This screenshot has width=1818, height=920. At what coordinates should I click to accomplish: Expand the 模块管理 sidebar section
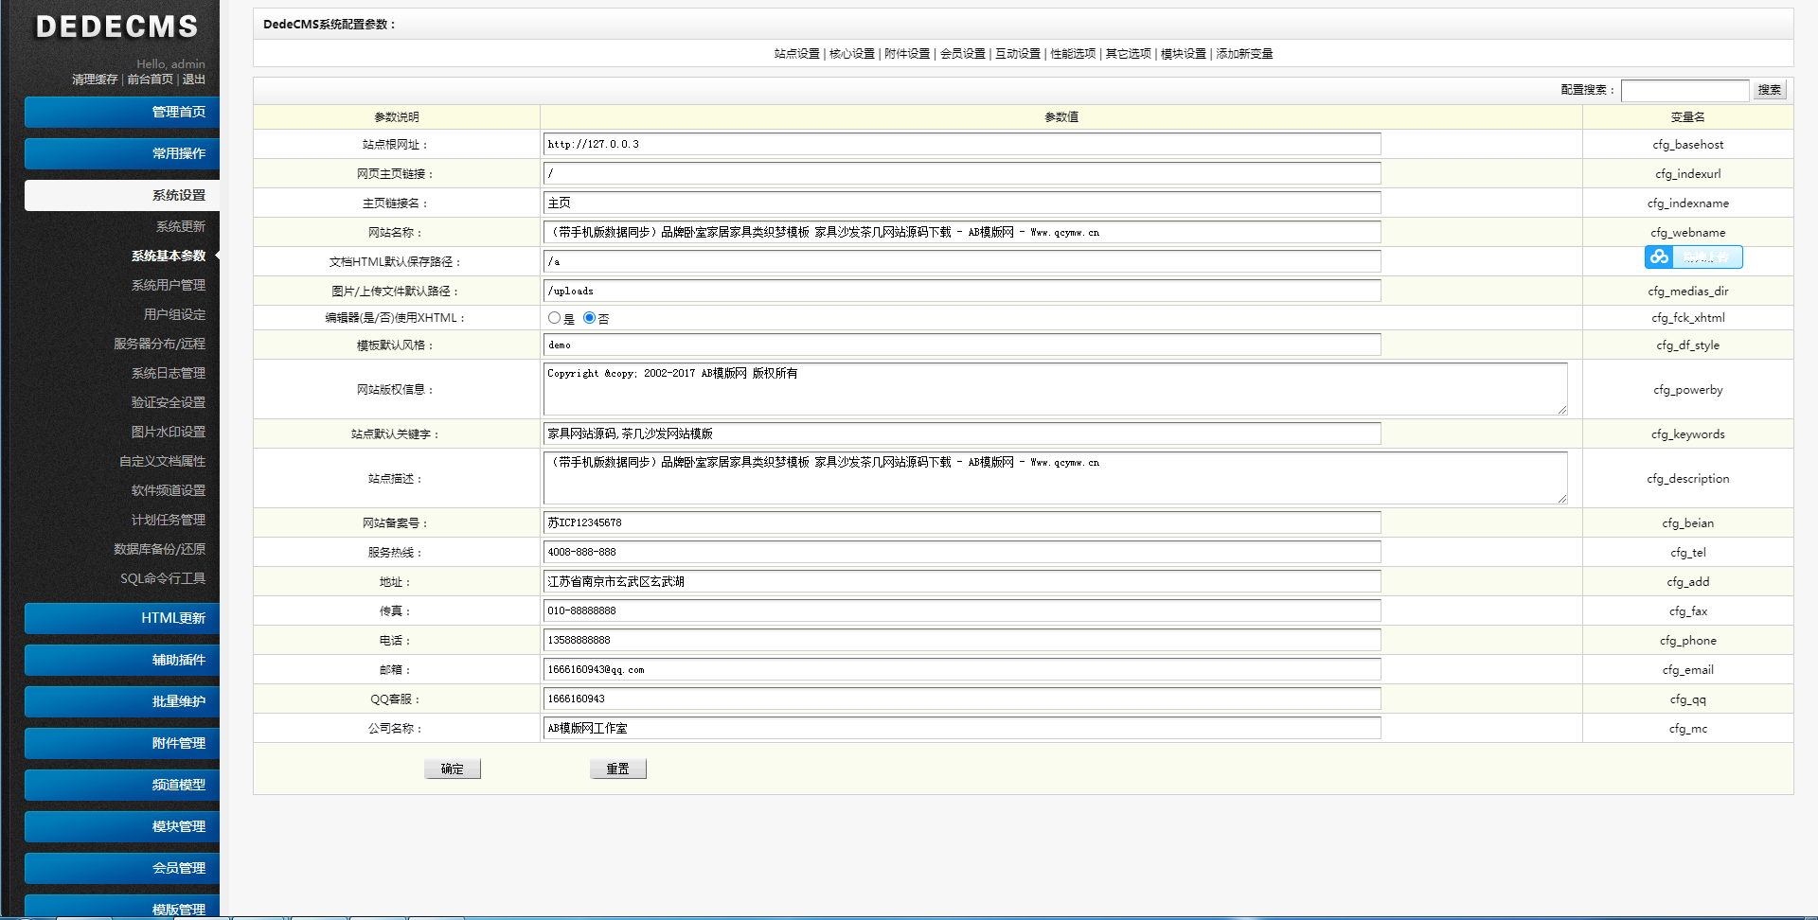[x=122, y=826]
